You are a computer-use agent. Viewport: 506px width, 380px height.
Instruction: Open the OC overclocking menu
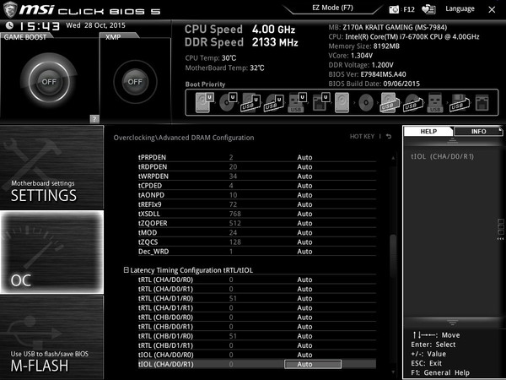(x=51, y=252)
